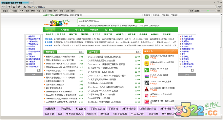Screen dimensions: 223x120
Task: Open the 下载单机游戏 link in right sidebar list
Action: (x=187, y=36)
